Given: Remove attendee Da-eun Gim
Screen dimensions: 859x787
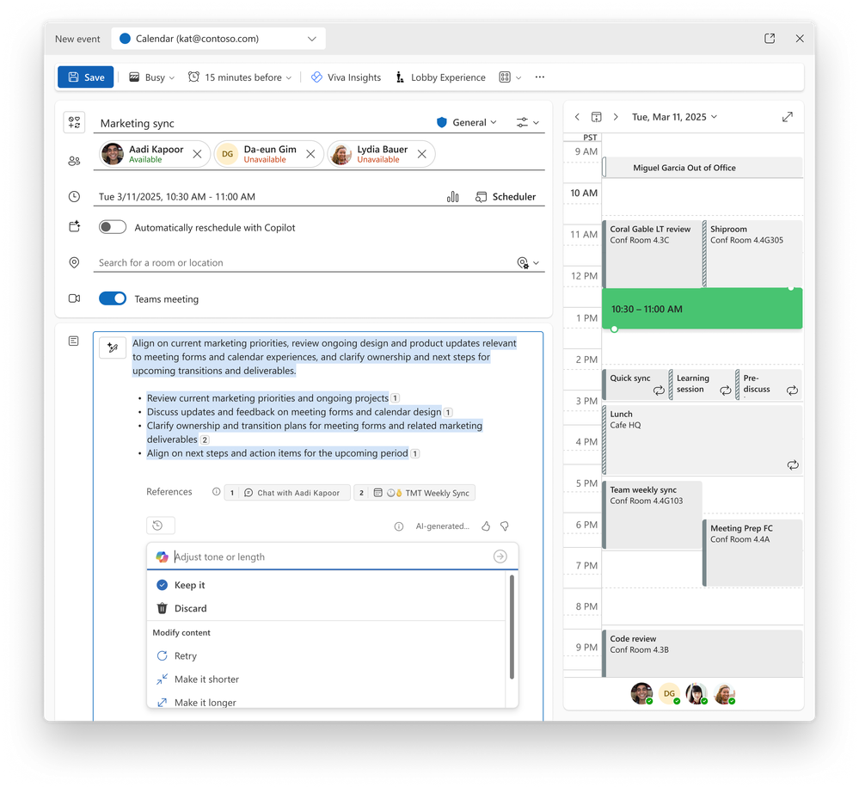Looking at the screenshot, I should pyautogui.click(x=310, y=154).
